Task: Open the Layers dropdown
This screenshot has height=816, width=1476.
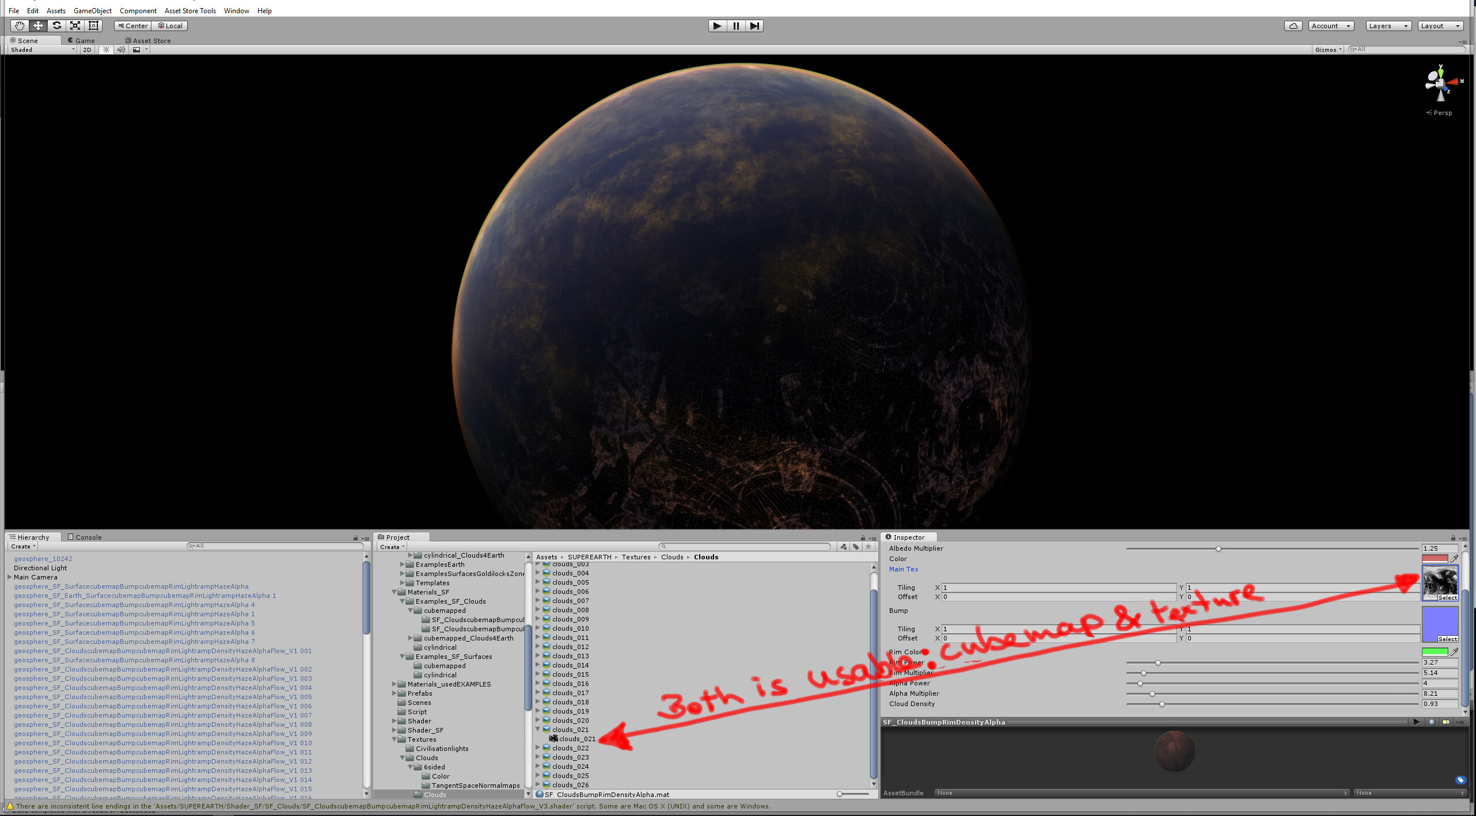Action: [x=1388, y=25]
